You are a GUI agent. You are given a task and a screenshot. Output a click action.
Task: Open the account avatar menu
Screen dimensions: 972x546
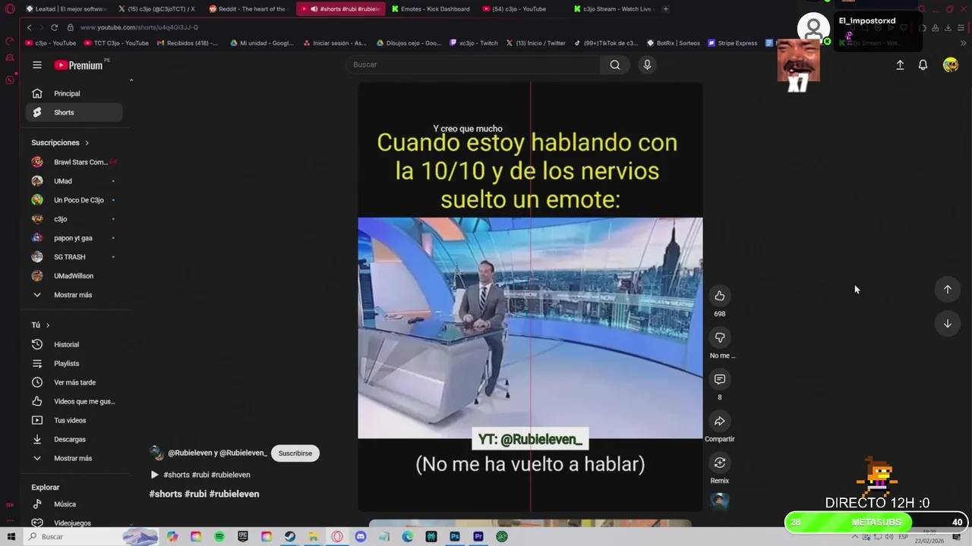950,65
